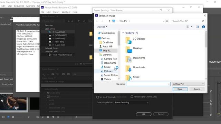Go up one folder level arrow

pyautogui.click(x=109, y=21)
